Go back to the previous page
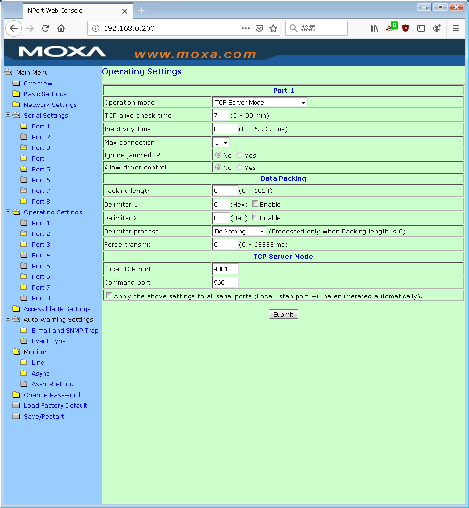469x508 pixels. [x=14, y=28]
